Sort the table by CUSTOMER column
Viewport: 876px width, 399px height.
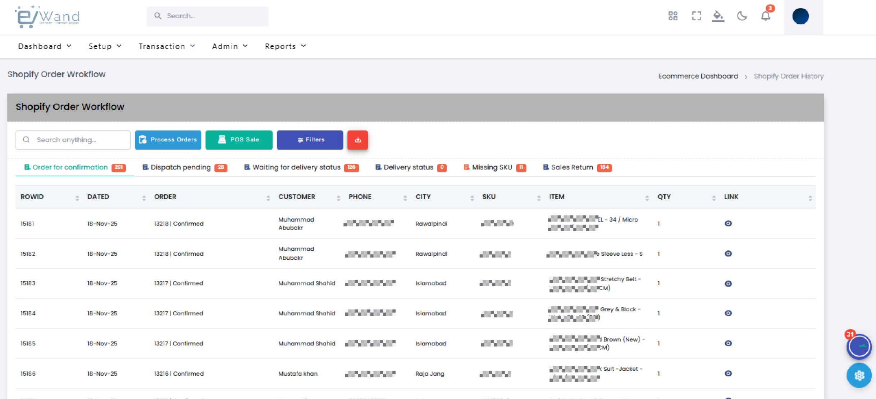[338, 197]
